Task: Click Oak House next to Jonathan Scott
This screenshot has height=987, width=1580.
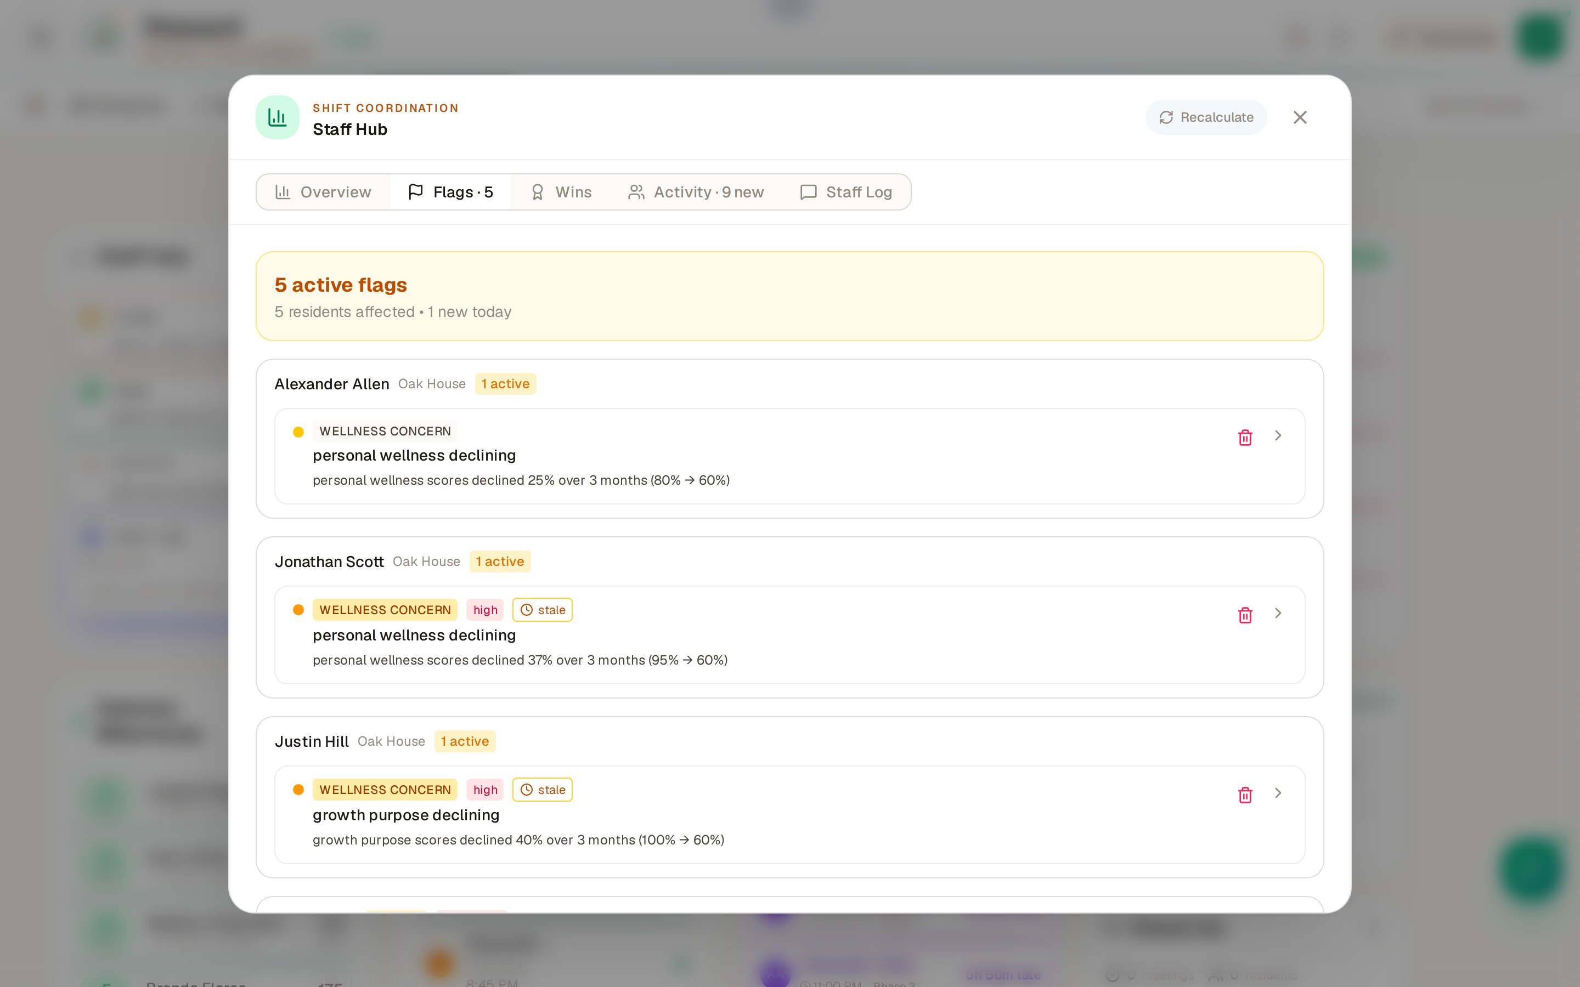Action: (426, 561)
